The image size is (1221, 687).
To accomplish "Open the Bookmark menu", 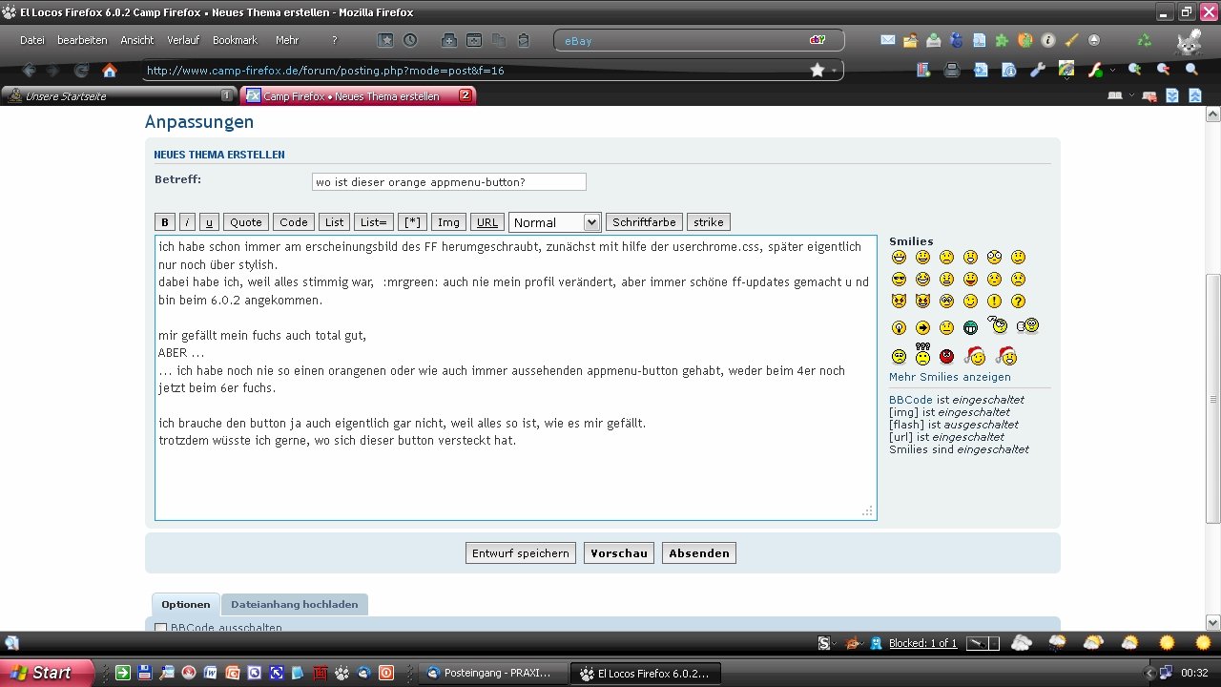I will click(x=235, y=40).
